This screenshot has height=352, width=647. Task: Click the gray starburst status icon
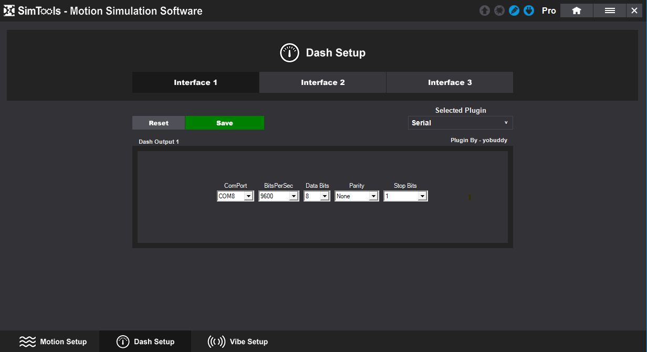tap(499, 10)
